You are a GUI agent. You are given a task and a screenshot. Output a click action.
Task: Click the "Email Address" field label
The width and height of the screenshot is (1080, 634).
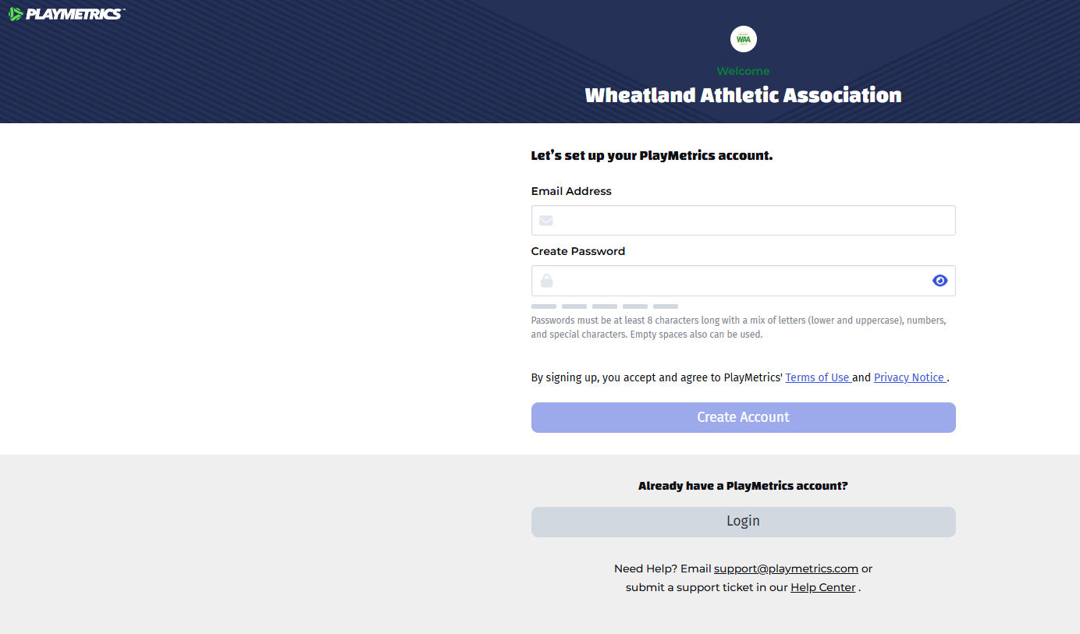click(x=571, y=191)
